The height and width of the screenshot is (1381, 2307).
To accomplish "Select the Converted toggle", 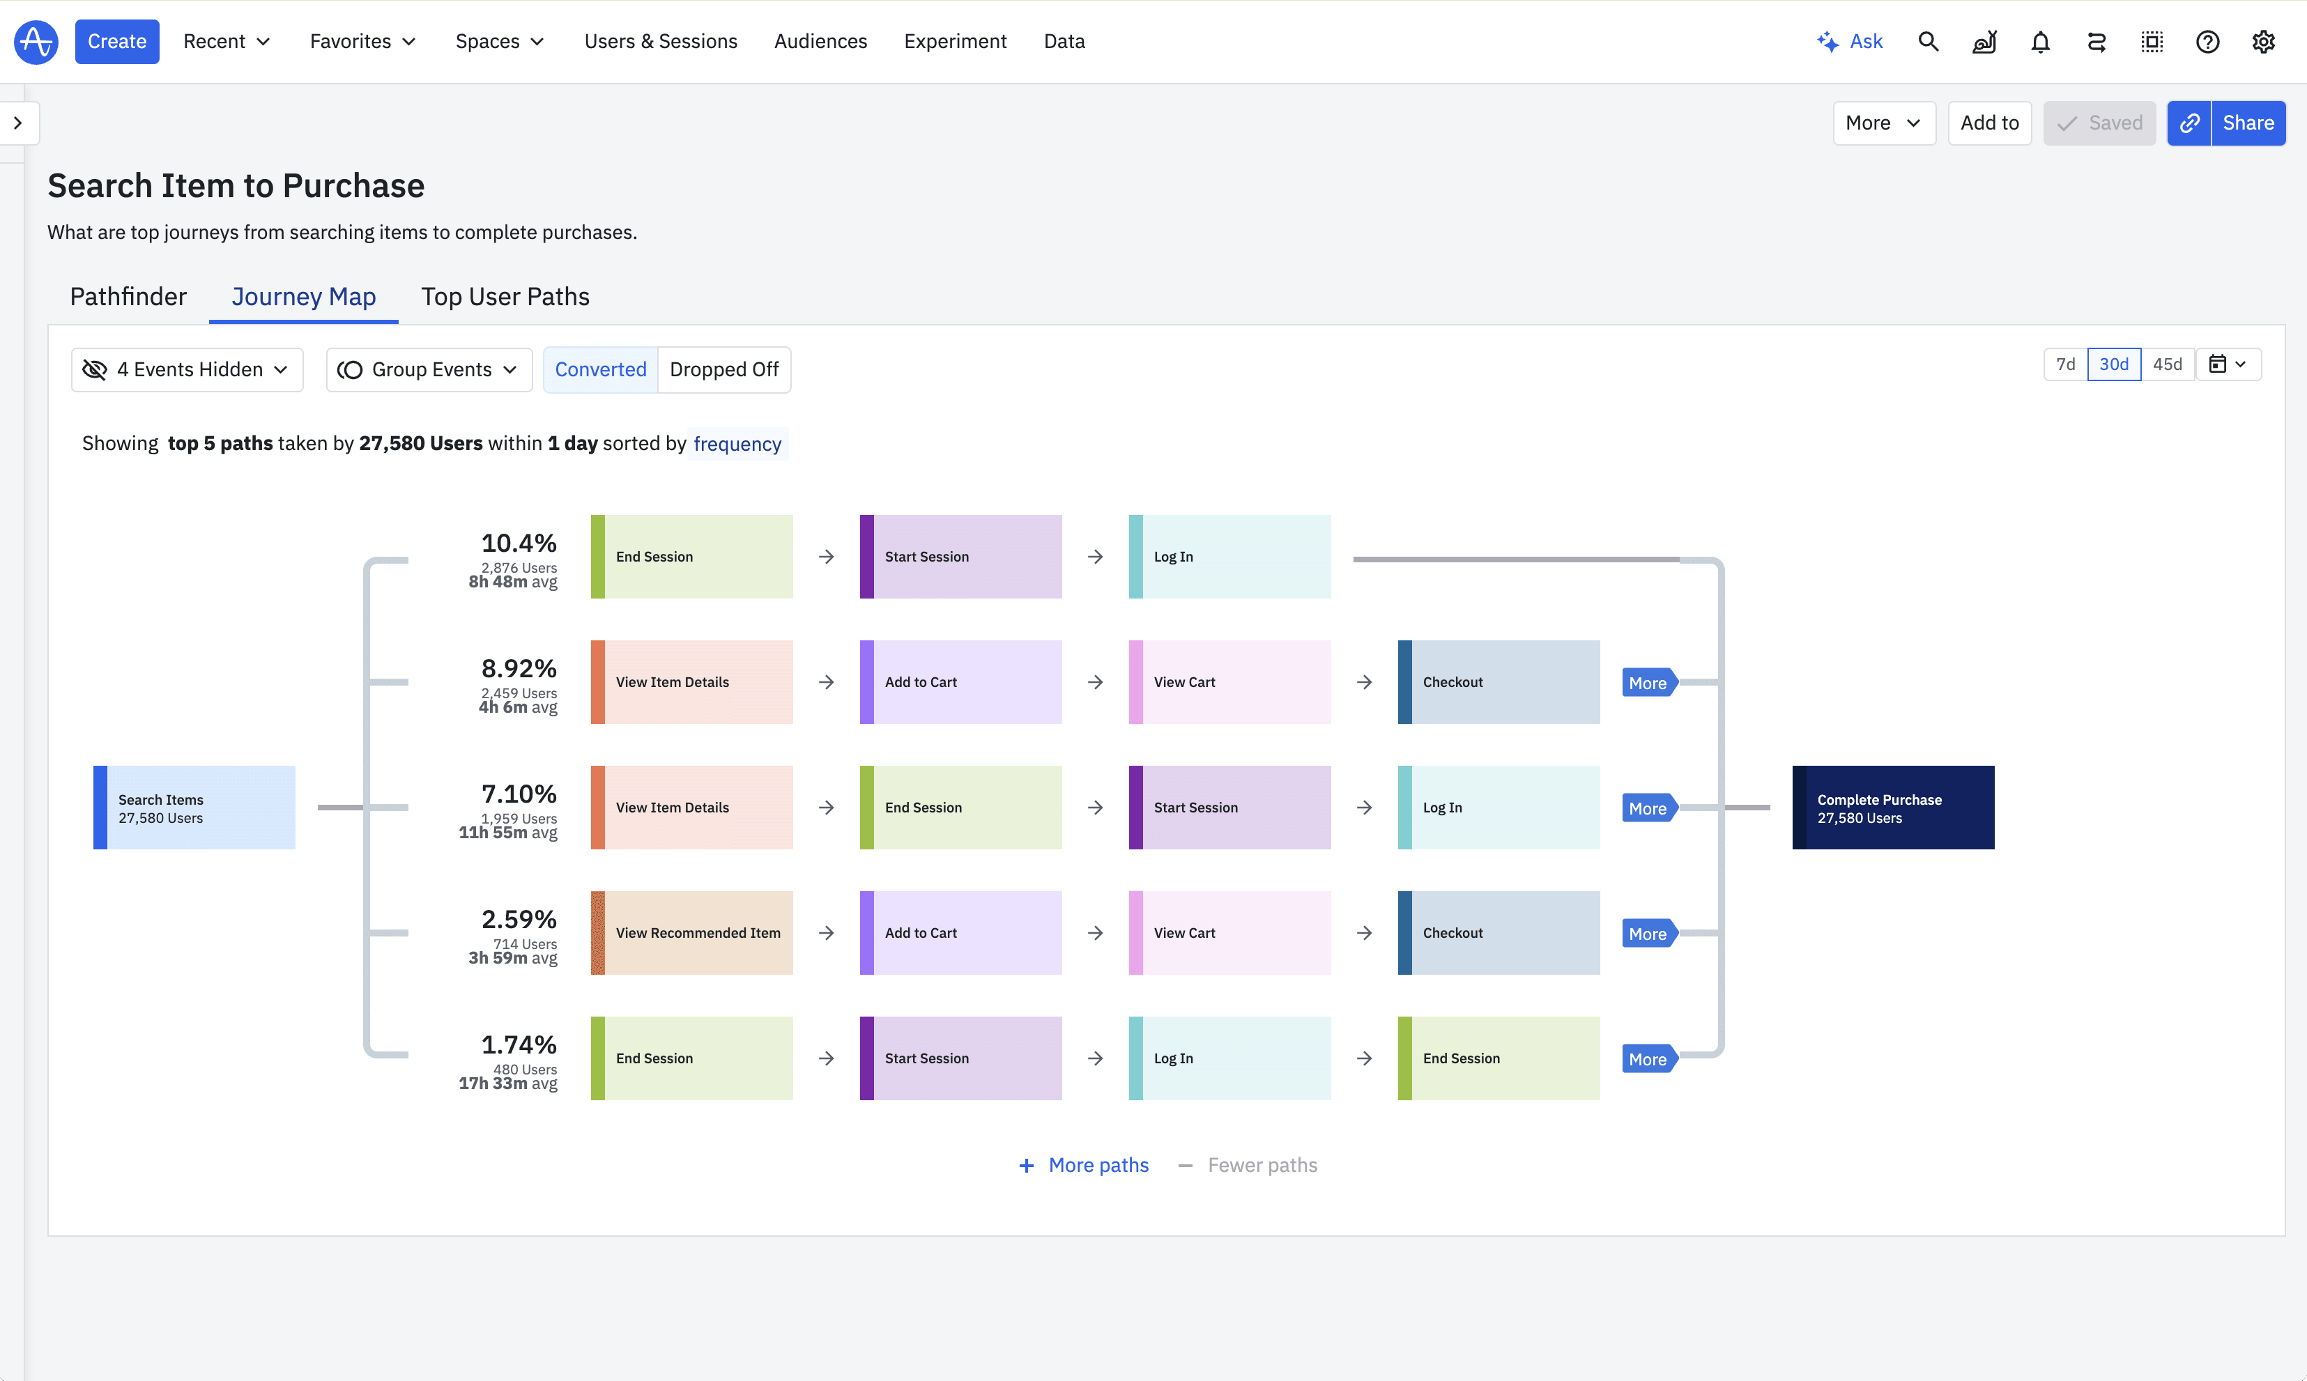I will [x=600, y=371].
